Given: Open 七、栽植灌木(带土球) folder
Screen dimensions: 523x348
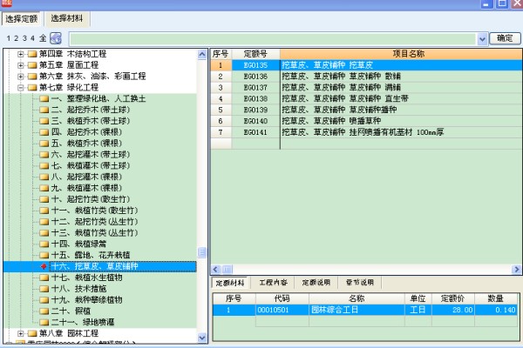Looking at the screenshot, I should pos(91,166).
